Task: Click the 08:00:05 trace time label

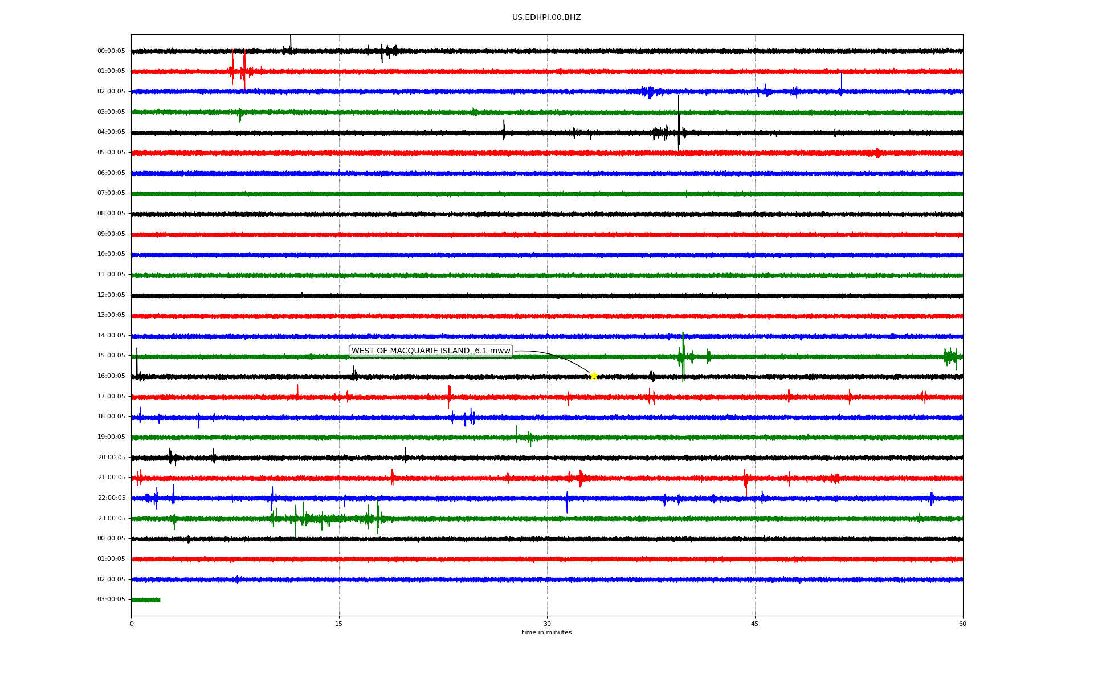Action: point(111,214)
